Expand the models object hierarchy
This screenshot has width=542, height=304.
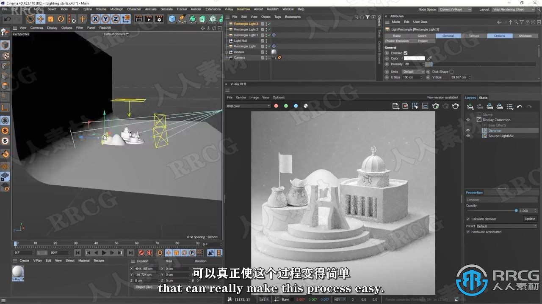tap(227, 52)
